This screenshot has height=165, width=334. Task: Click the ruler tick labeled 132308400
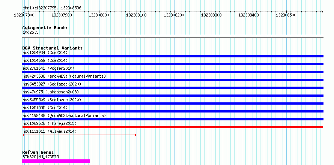click(x=248, y=15)
